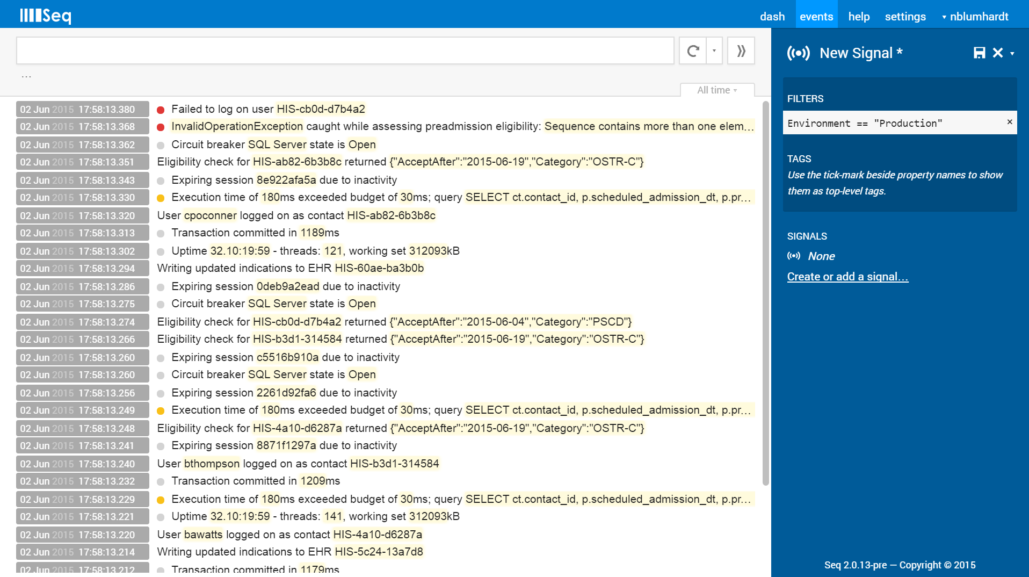Click red level dot on Failed to log on event
1029x577 pixels.
pos(160,110)
